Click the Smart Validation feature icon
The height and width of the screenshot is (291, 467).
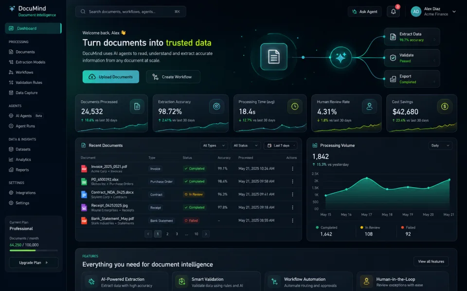pyautogui.click(x=181, y=281)
